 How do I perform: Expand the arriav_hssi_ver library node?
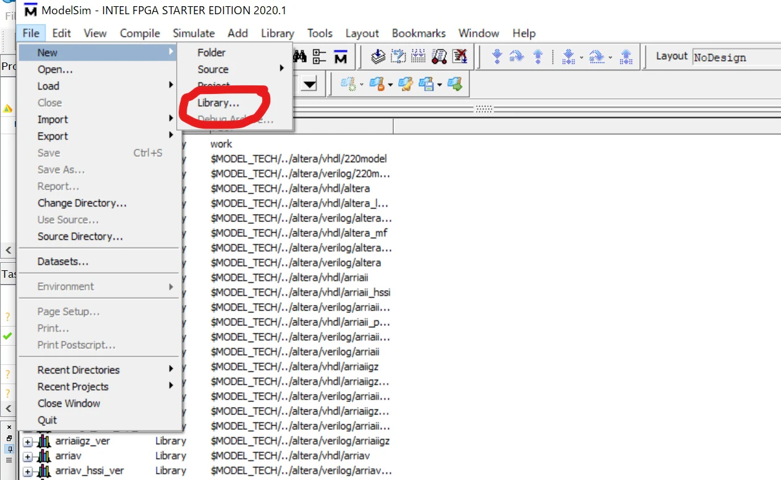point(28,471)
